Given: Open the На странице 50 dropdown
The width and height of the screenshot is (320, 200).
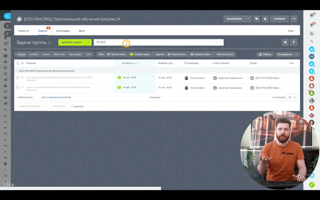Looking at the screenshot, I should [x=292, y=97].
